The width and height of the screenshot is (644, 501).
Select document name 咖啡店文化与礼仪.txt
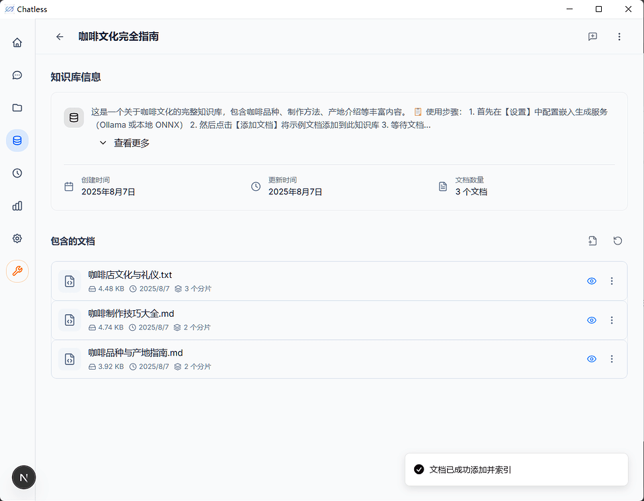tap(130, 275)
